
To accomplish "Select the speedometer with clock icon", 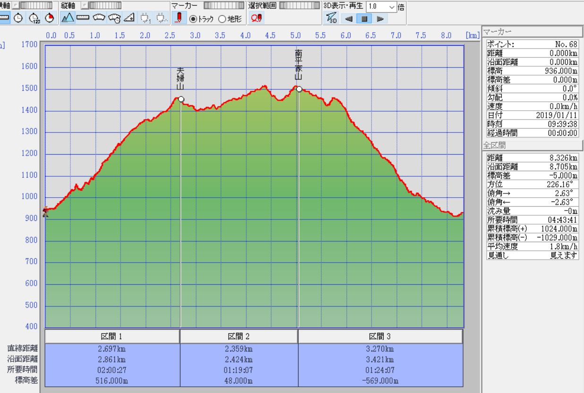I will click(114, 18).
